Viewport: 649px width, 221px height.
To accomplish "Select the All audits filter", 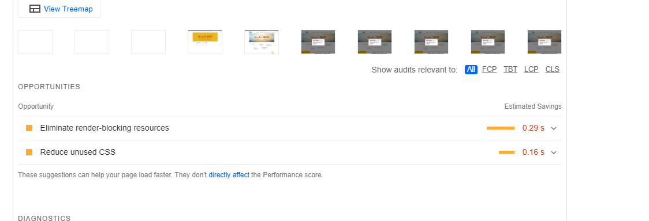I will point(471,69).
